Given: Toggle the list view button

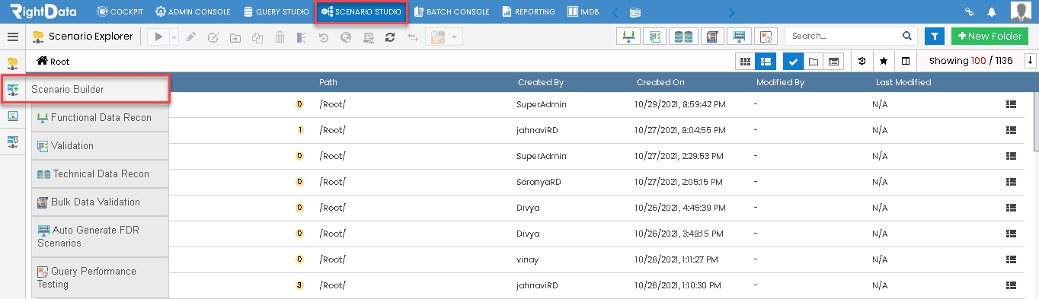Looking at the screenshot, I should click(766, 61).
